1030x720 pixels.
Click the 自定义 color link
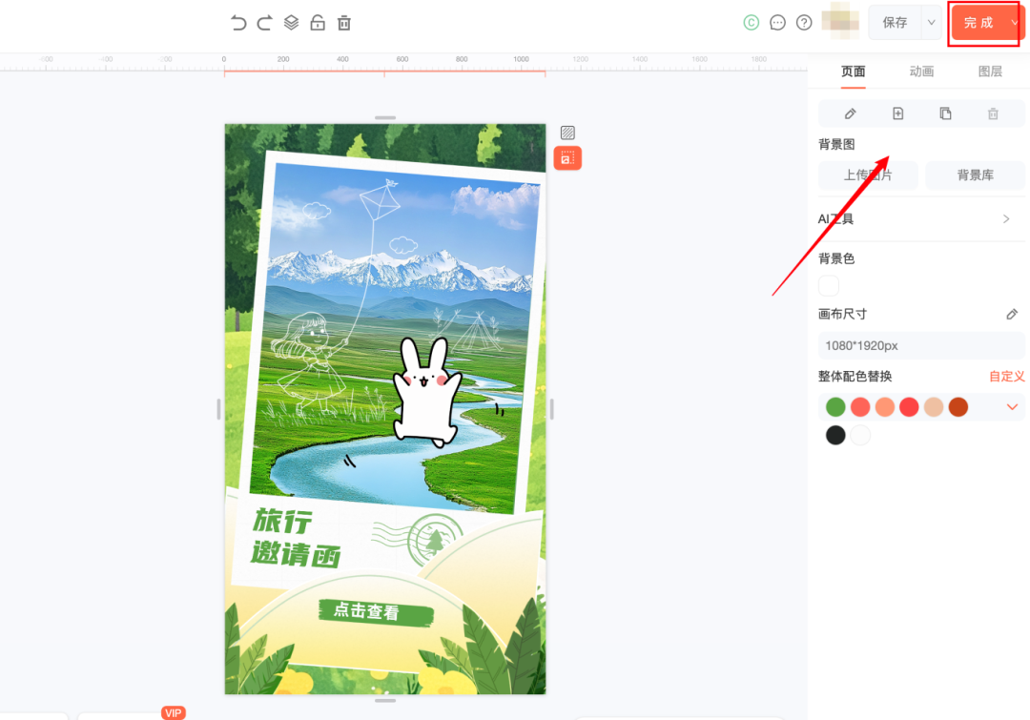point(1007,377)
